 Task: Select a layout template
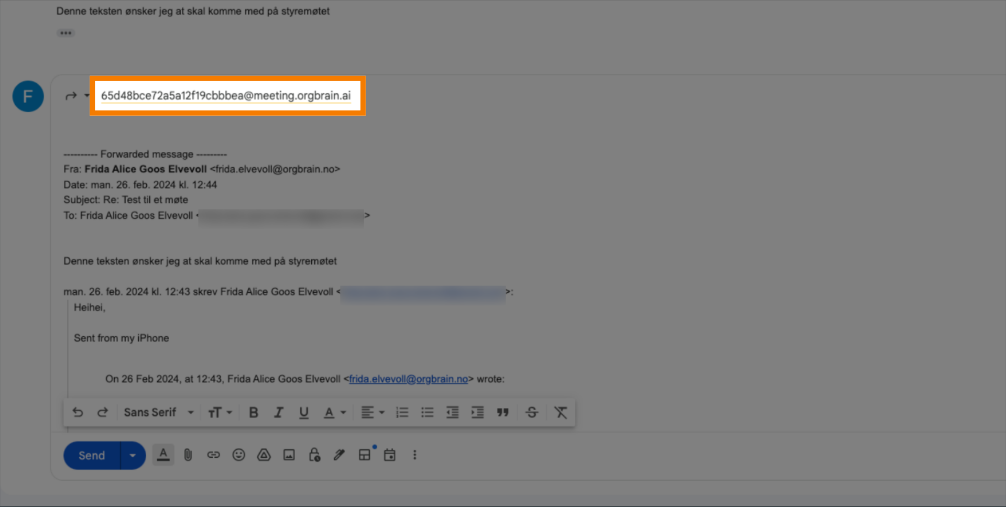coord(365,455)
